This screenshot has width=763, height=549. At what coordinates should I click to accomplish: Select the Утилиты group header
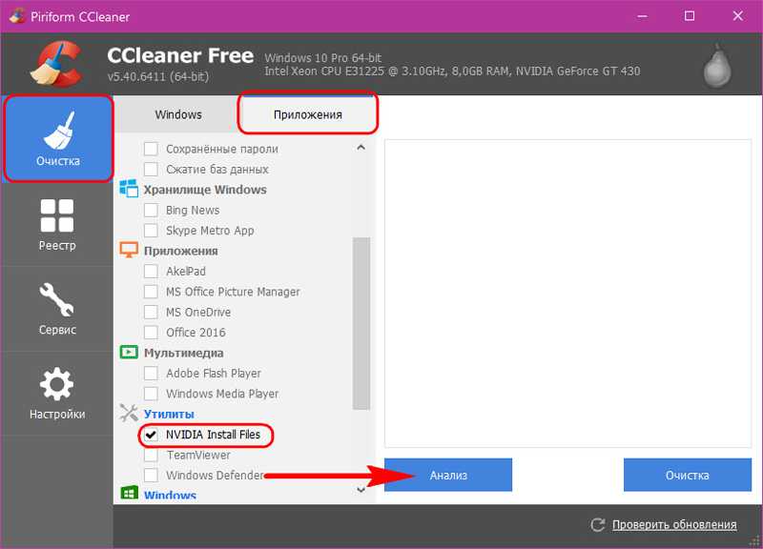coord(169,415)
